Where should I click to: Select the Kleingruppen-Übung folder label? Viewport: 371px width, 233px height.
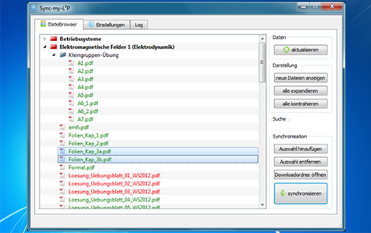coord(93,55)
